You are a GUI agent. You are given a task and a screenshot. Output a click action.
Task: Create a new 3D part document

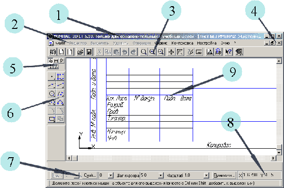53,52
